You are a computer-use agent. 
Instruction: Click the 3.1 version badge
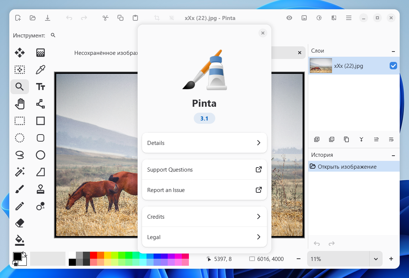coord(204,118)
